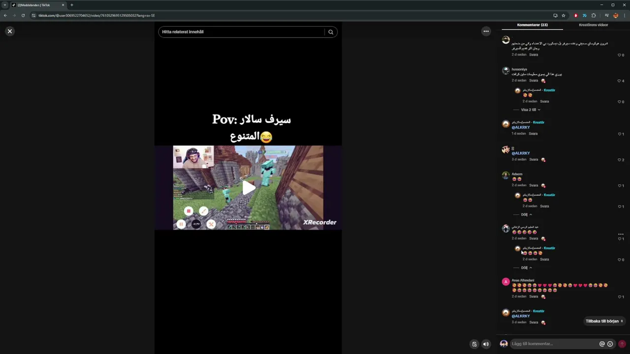
Task: Open @ALKRKY mention in the 1 d sedan comment
Action: 521,127
